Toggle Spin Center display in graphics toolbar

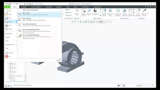102,22
